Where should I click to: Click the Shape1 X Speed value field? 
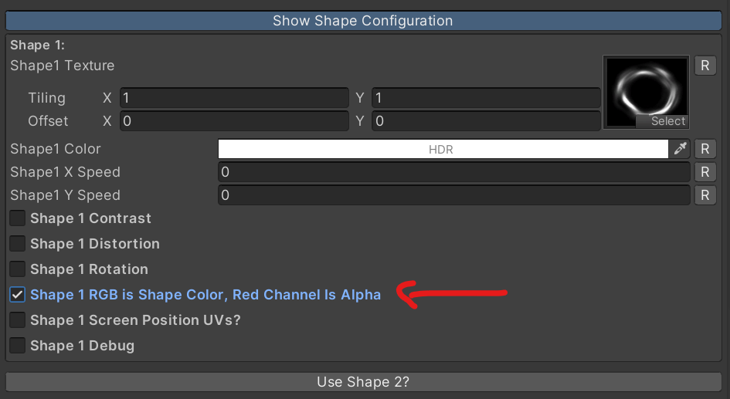(x=454, y=172)
